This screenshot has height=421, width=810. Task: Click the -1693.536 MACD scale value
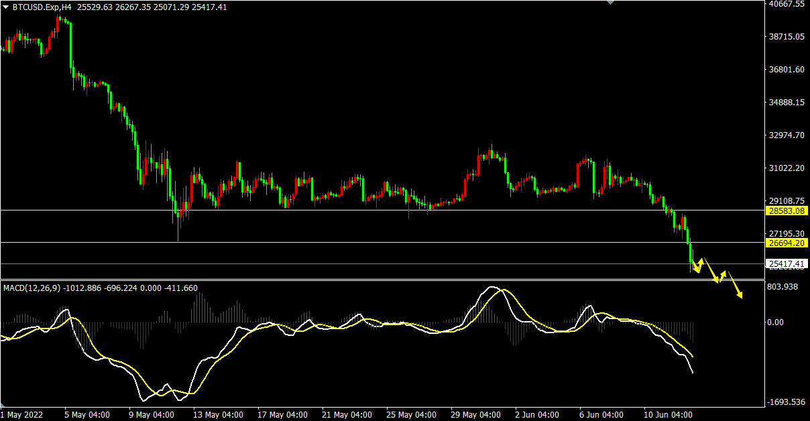785,402
